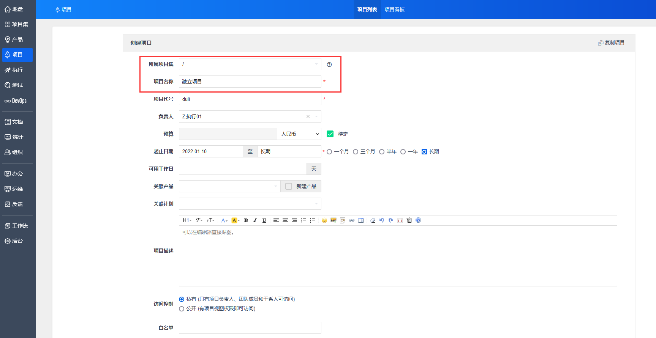Open the 人民币 currency dropdown
This screenshot has width=656, height=338.
(x=299, y=134)
